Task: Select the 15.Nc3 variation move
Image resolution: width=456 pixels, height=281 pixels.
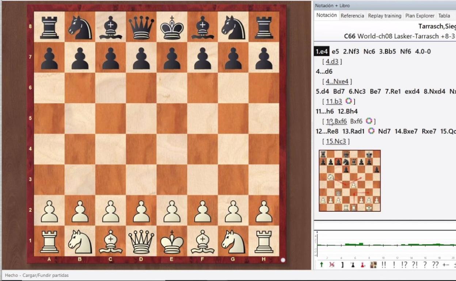Action: point(336,141)
